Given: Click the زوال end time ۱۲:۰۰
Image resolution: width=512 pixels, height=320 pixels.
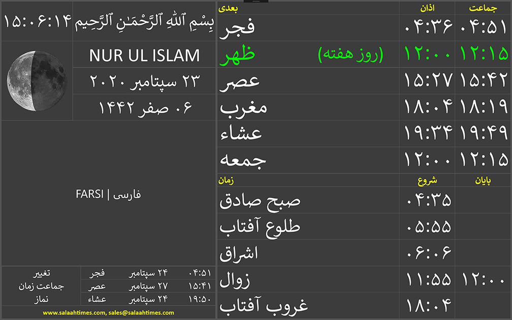Looking at the screenshot, I should tap(483, 279).
